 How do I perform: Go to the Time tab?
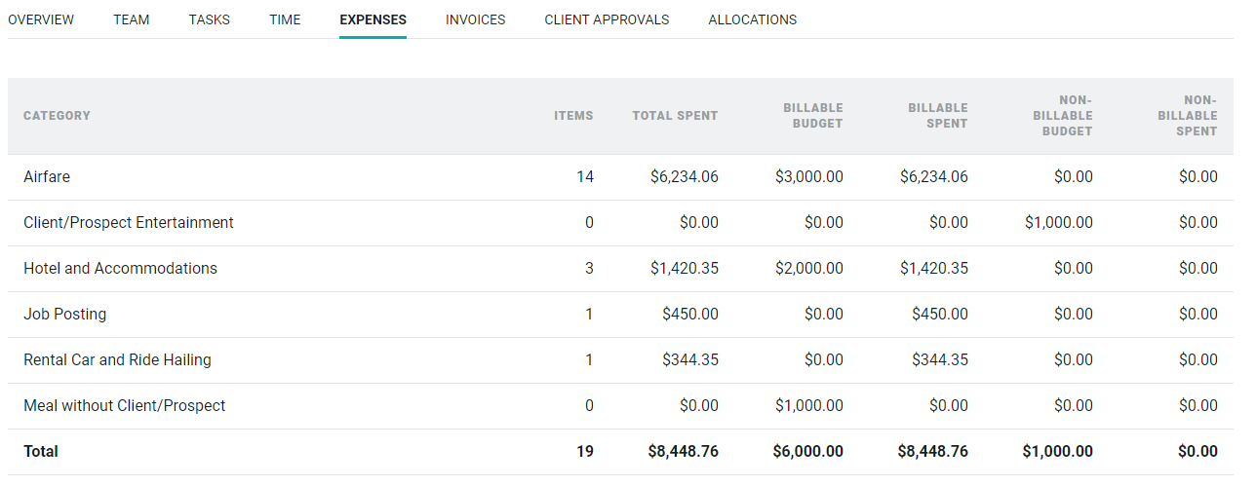(x=285, y=19)
